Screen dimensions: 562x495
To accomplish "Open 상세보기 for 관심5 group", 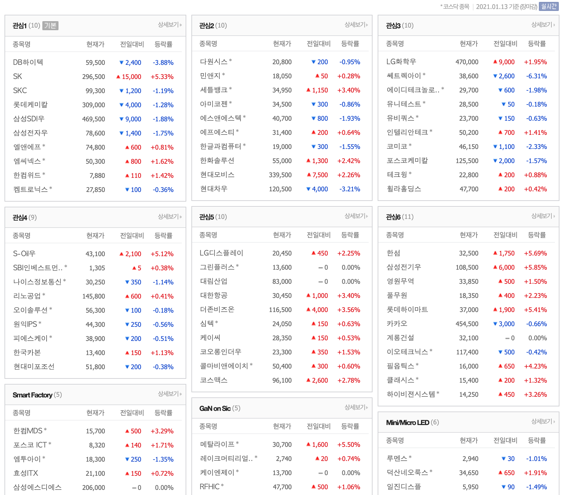I will 356,216.
